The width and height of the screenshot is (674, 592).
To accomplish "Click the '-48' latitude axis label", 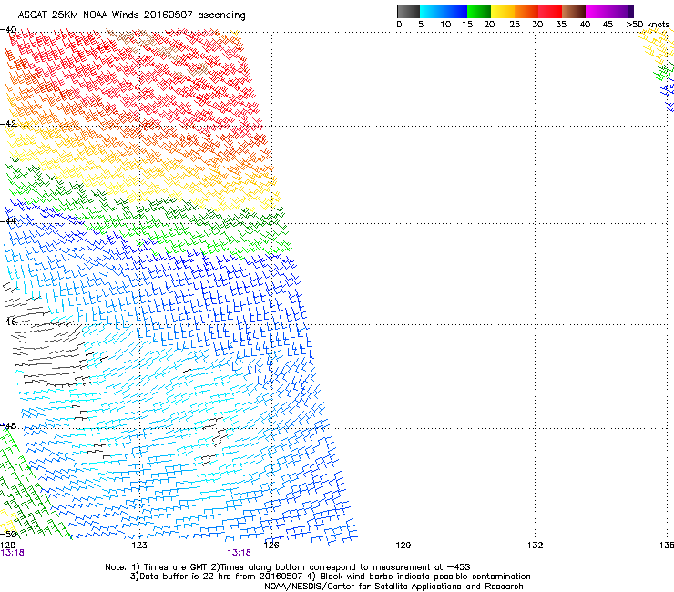I will (8, 425).
